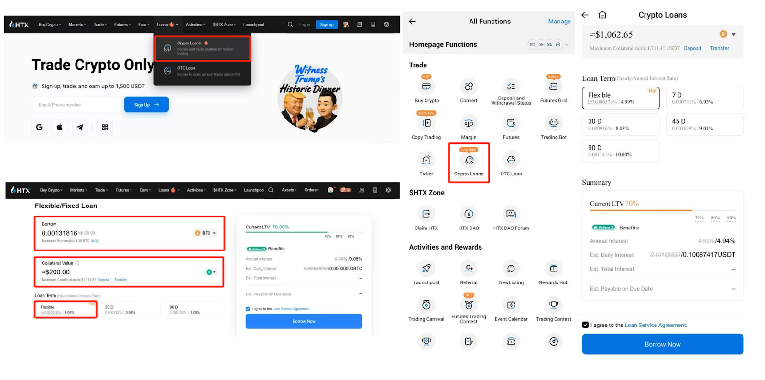This screenshot has height=380, width=765.
Task: Open Trading Carnival icon
Action: (x=426, y=305)
